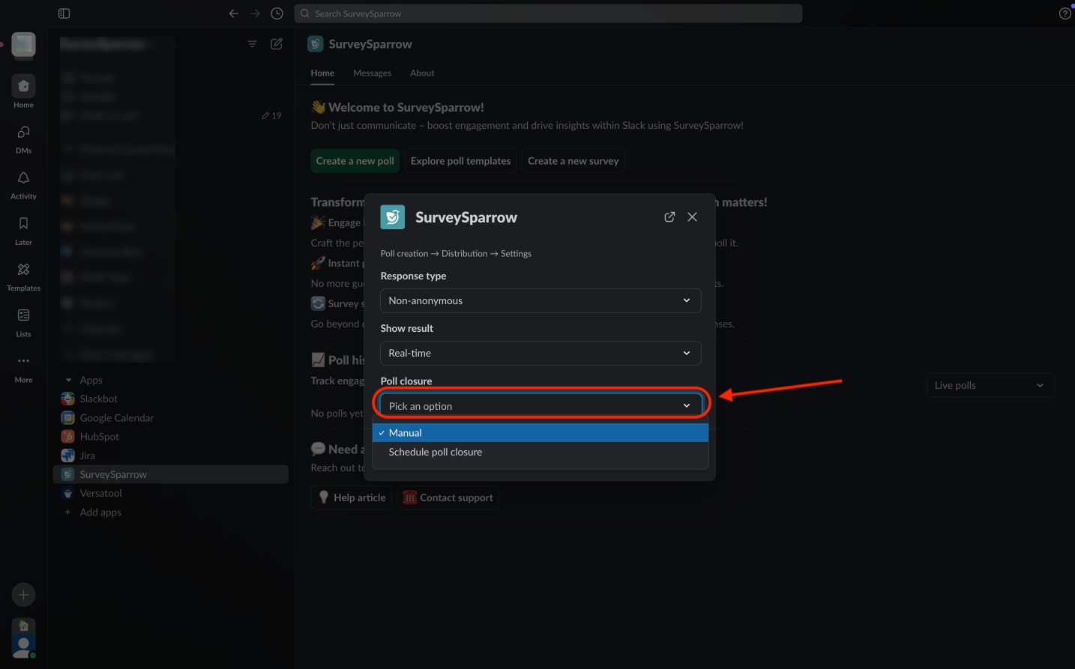Click the Create a new poll button
The width and height of the screenshot is (1075, 669).
pyautogui.click(x=355, y=161)
